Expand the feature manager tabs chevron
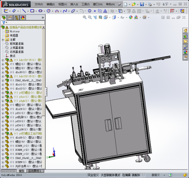 click(43, 18)
